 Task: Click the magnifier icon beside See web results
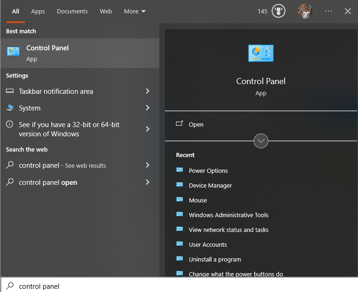(x=10, y=165)
